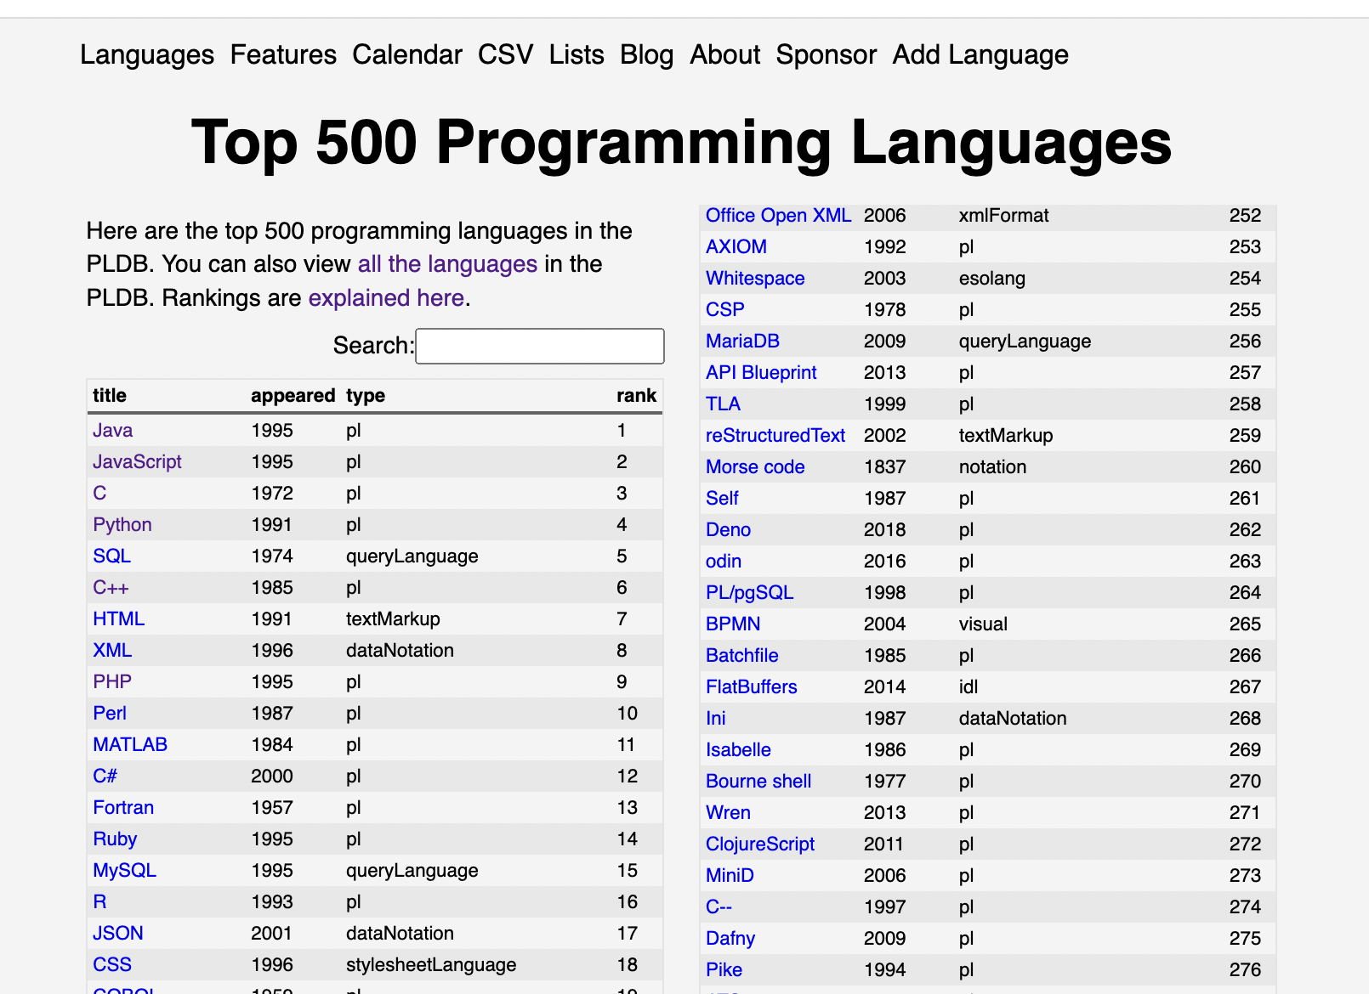Open the Whitespace language link
Viewport: 1369px width, 994px height.
[x=755, y=279]
